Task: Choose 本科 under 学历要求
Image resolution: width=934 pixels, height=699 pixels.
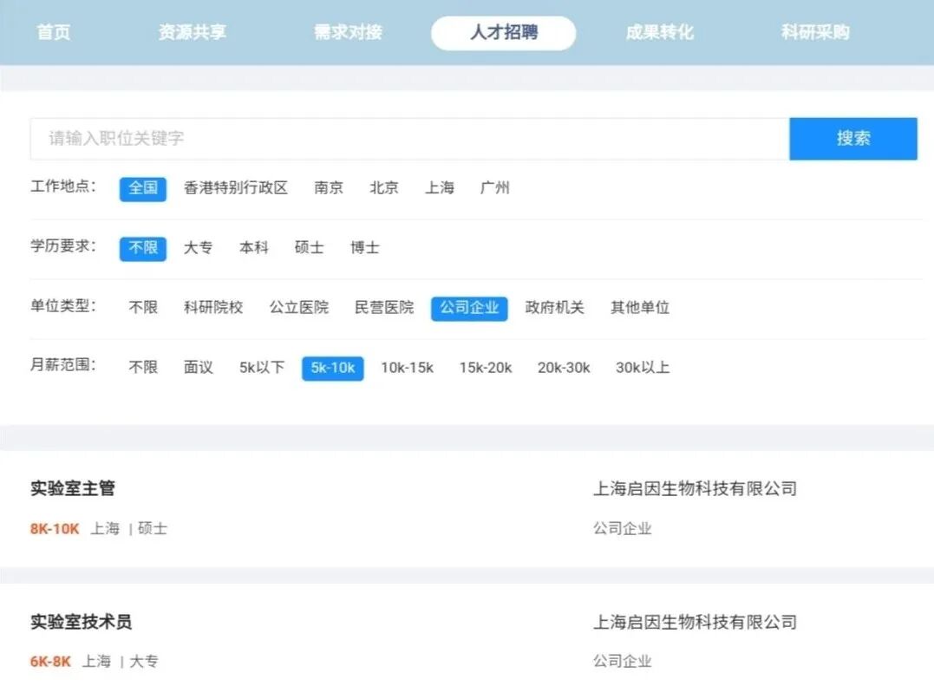Action: point(253,247)
